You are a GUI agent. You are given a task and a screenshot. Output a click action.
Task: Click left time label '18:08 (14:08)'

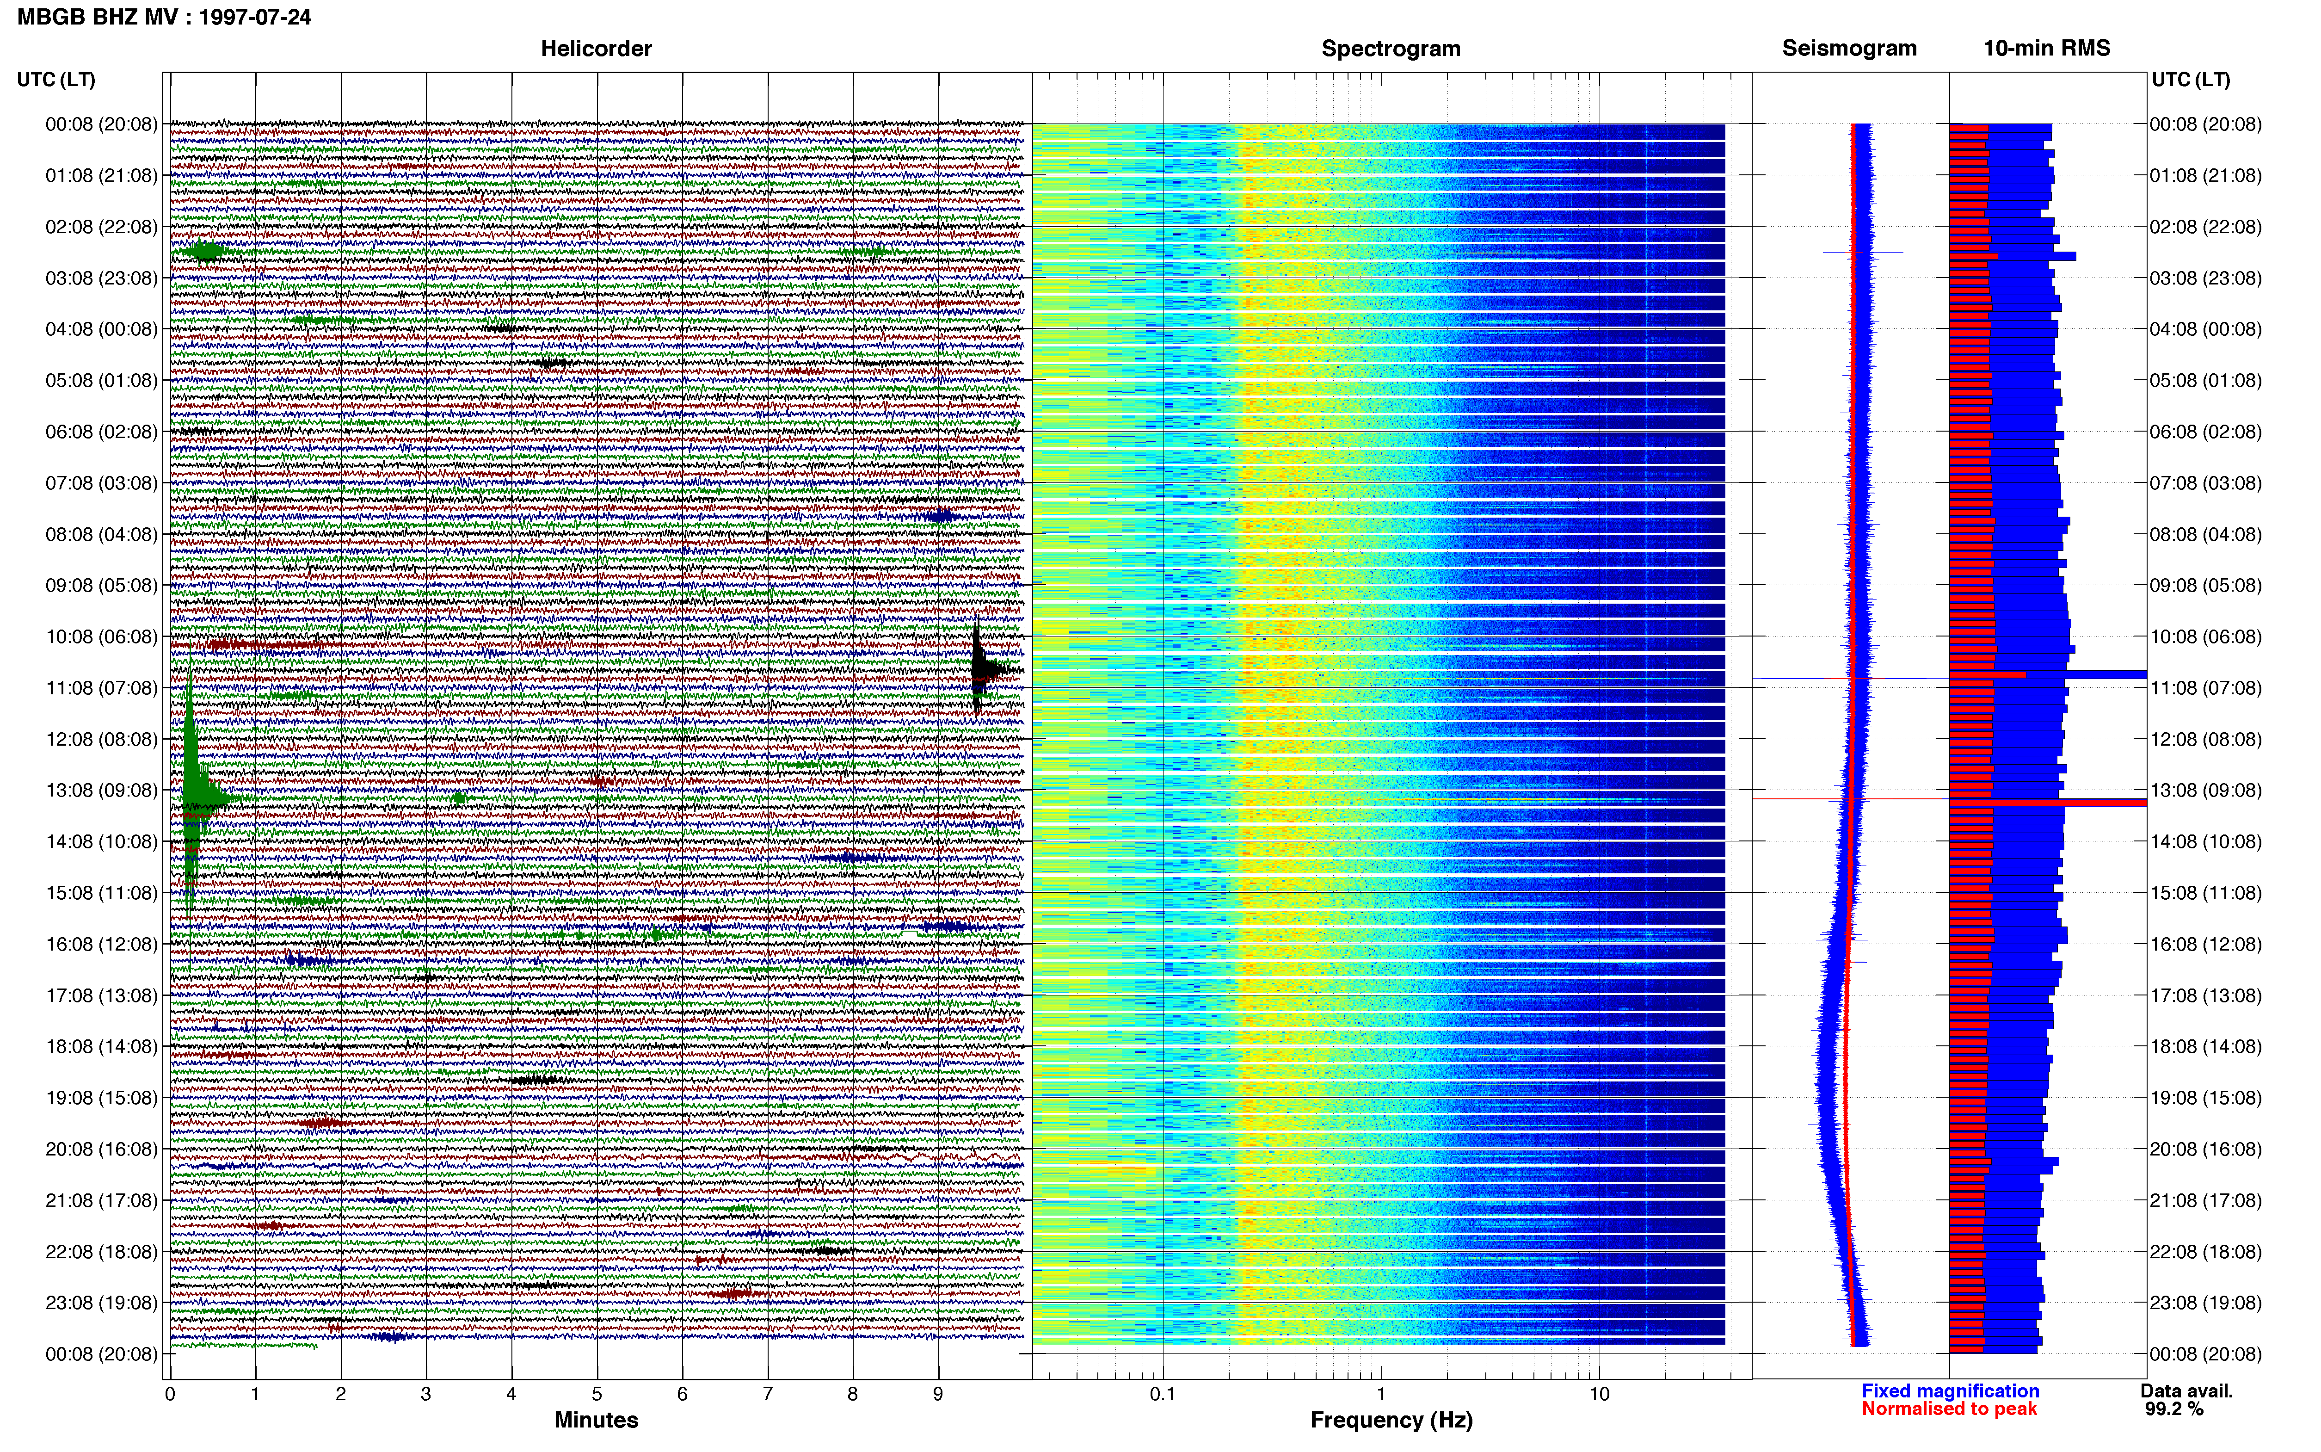[x=101, y=1047]
